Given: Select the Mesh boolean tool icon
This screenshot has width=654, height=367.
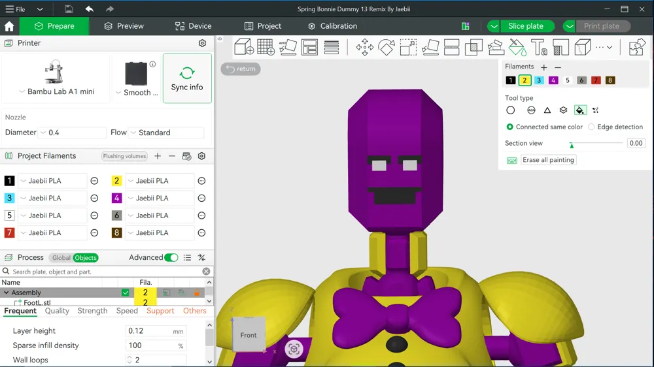Looking at the screenshot, I should 473,47.
